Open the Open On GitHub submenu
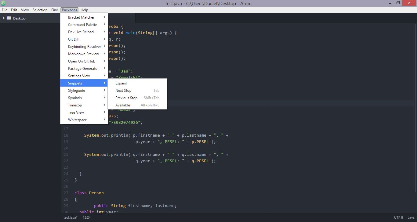Image resolution: width=417 pixels, height=222 pixels. click(x=84, y=61)
